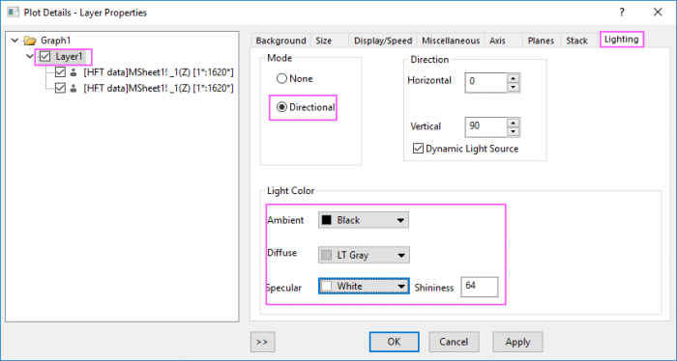
Task: Click the Horizontal direction input field
Action: pyautogui.click(x=486, y=82)
